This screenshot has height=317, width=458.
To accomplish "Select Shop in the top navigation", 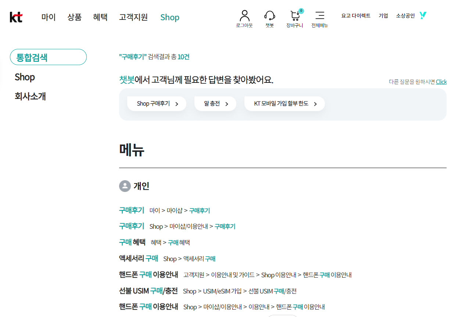I will point(170,17).
